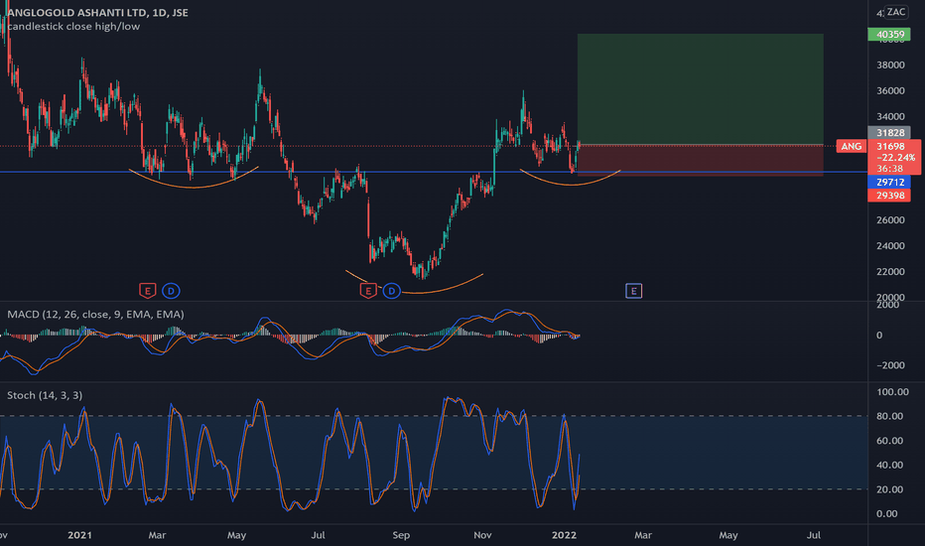Select the green profit zone of long position

(x=701, y=89)
